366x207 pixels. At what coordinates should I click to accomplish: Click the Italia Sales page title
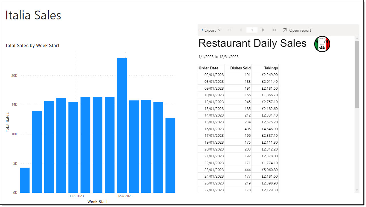(x=33, y=15)
